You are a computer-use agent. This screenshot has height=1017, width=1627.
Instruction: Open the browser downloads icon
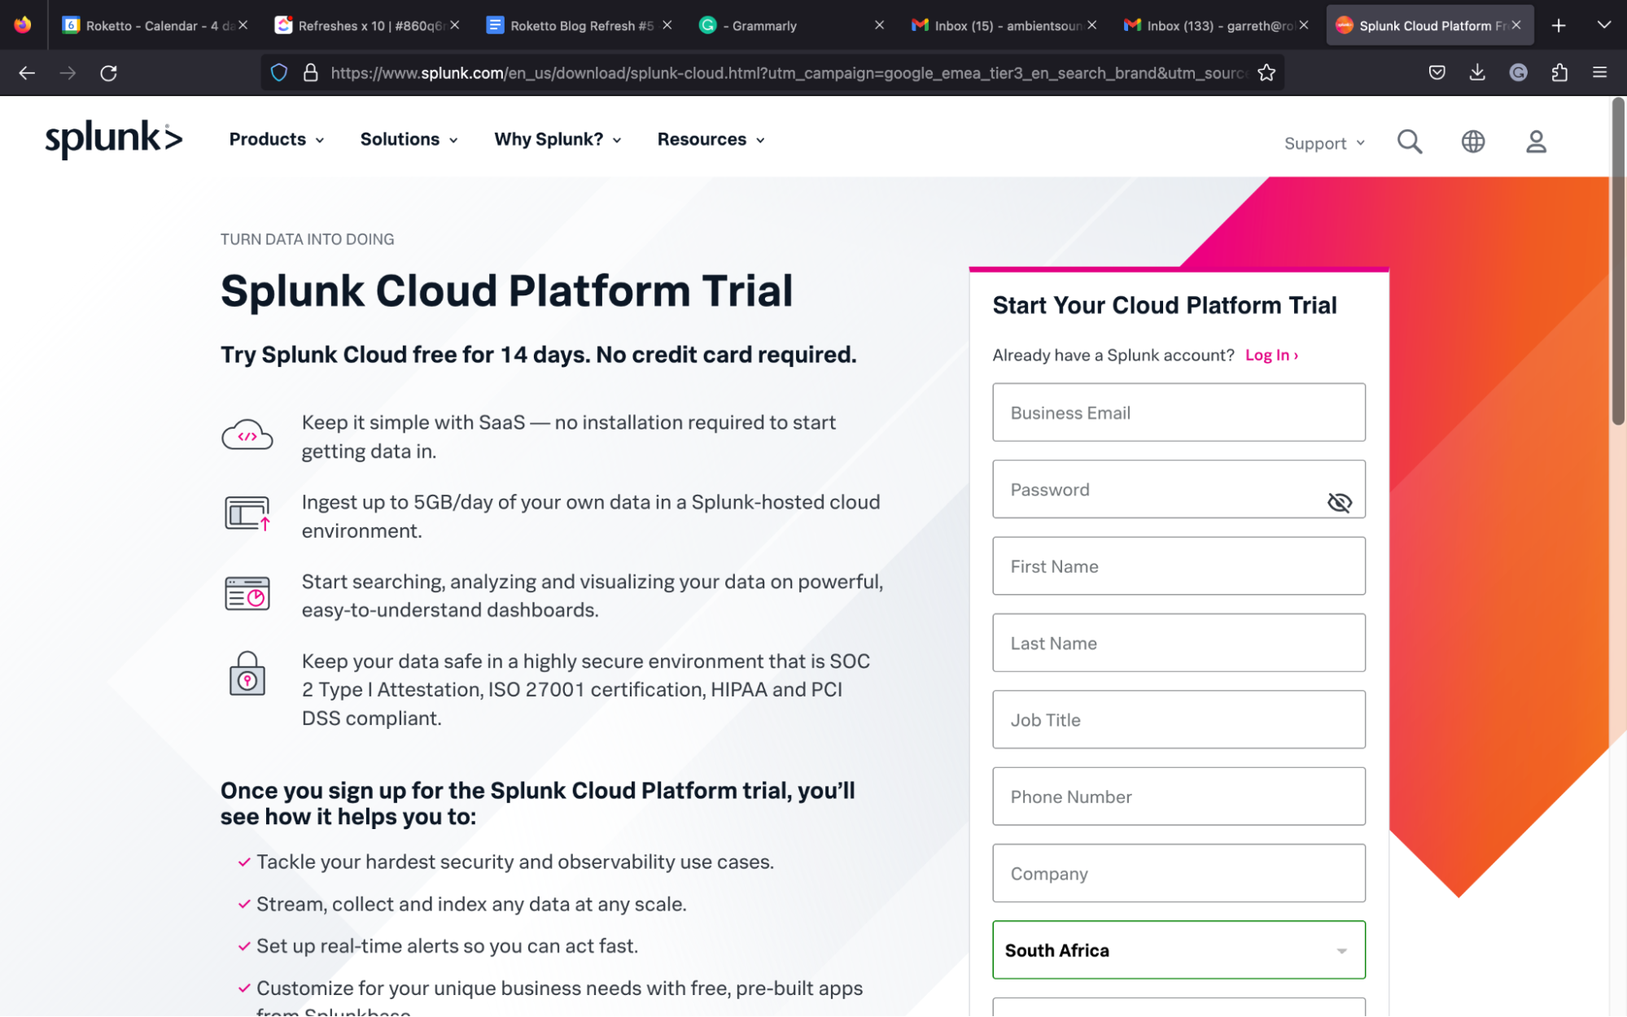click(x=1476, y=72)
